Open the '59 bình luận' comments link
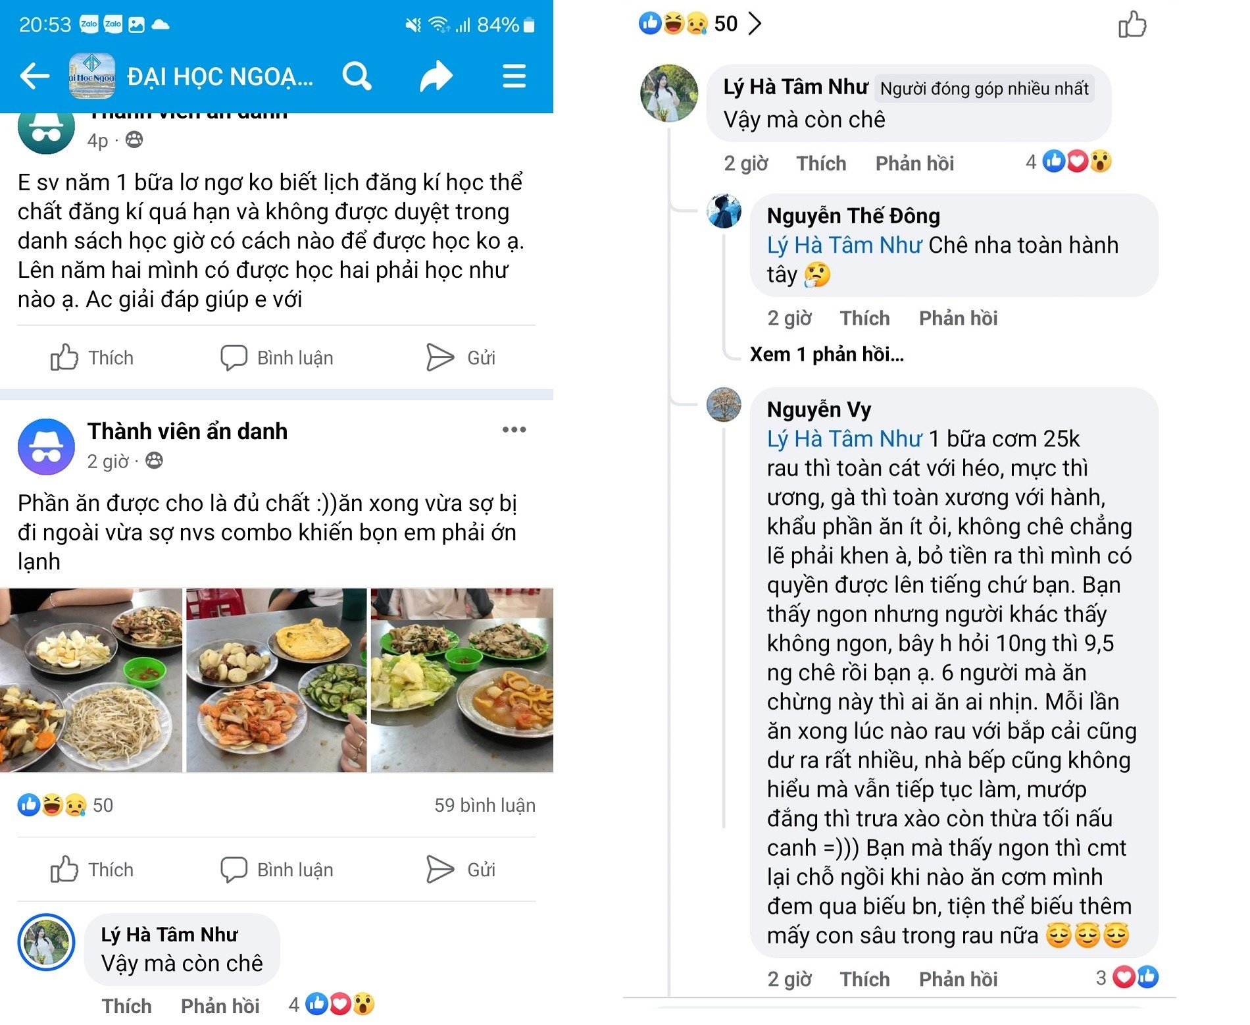 click(x=484, y=804)
